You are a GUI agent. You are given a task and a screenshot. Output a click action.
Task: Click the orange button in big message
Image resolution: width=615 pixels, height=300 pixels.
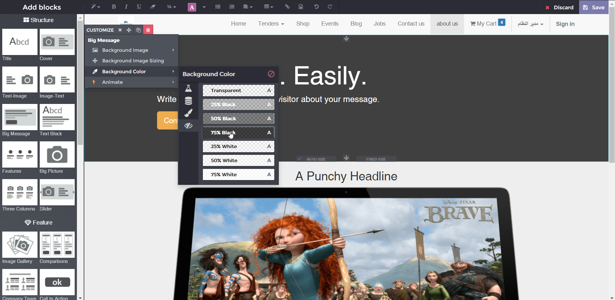pos(167,121)
